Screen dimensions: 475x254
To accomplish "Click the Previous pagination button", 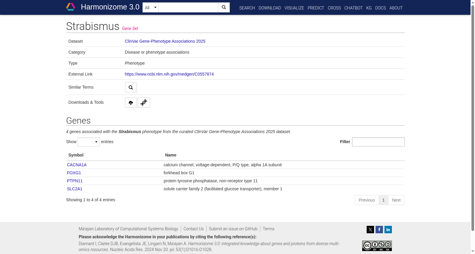I will [367, 200].
